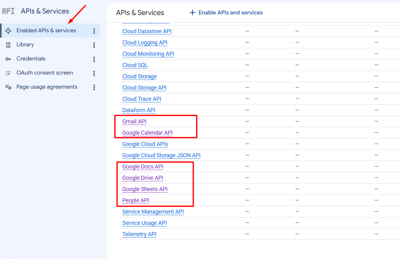This screenshot has height=259, width=401.
Task: Select Enabled APIs & services in sidebar
Action: click(x=50, y=31)
